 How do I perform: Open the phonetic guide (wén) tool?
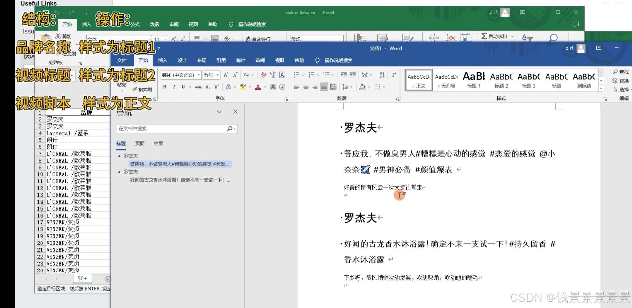click(x=273, y=75)
